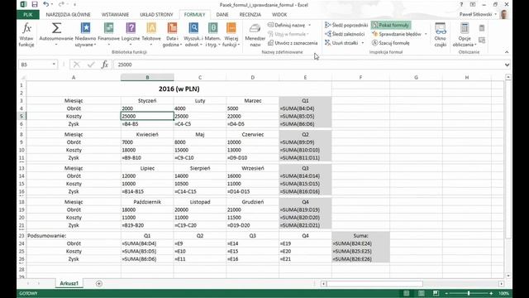Switch to UKŁAD STRONY tab
529x298 pixels.
pos(156,15)
